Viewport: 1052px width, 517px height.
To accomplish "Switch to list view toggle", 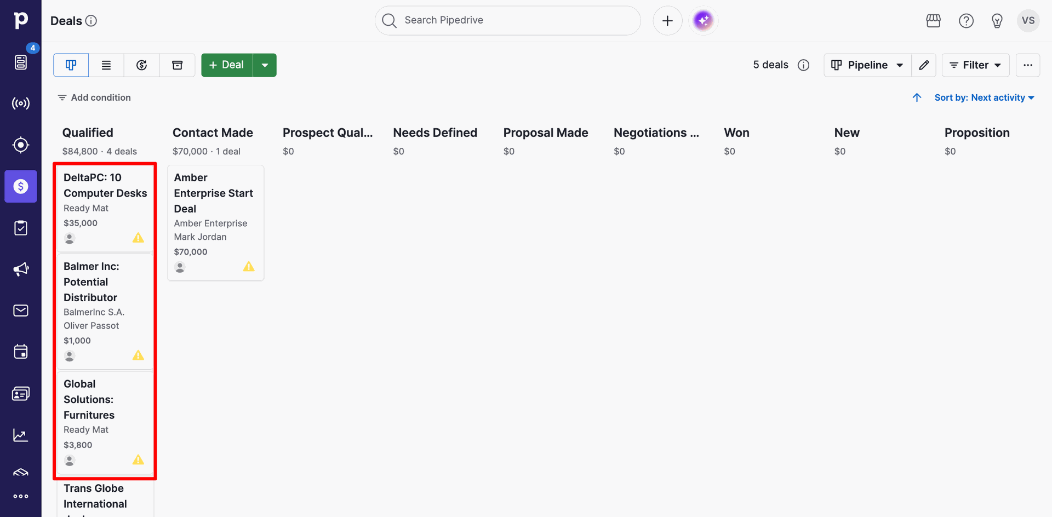I will click(106, 65).
